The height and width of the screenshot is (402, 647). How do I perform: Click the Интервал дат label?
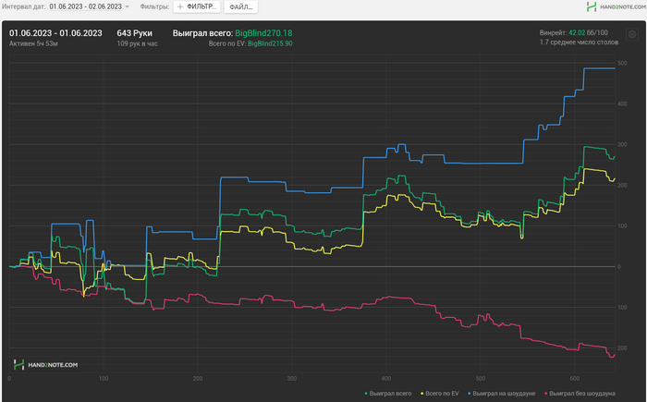(23, 6)
